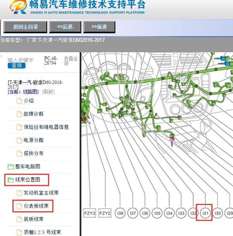The width and height of the screenshot is (233, 236).
Task: Click the 线束位置图 open folder icon
Action: coord(11,180)
